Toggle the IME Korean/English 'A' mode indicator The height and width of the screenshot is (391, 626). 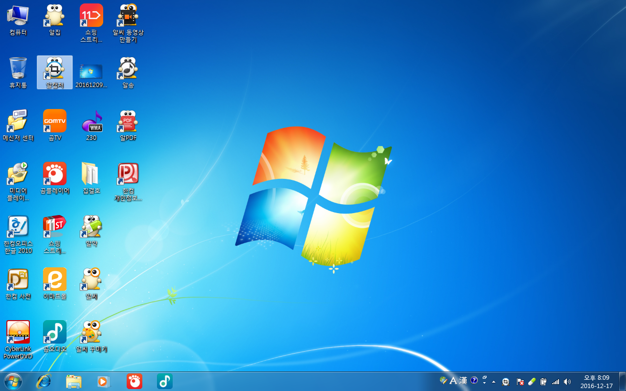[x=453, y=381]
